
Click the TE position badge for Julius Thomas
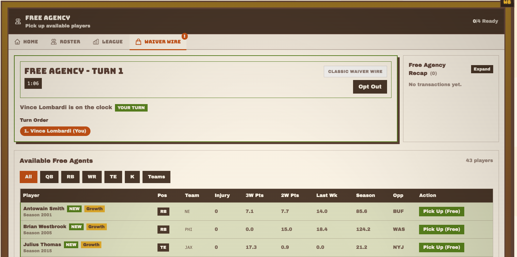(163, 247)
